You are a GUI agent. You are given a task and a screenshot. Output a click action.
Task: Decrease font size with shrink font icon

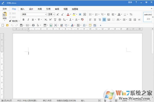pyautogui.click(x=62, y=15)
